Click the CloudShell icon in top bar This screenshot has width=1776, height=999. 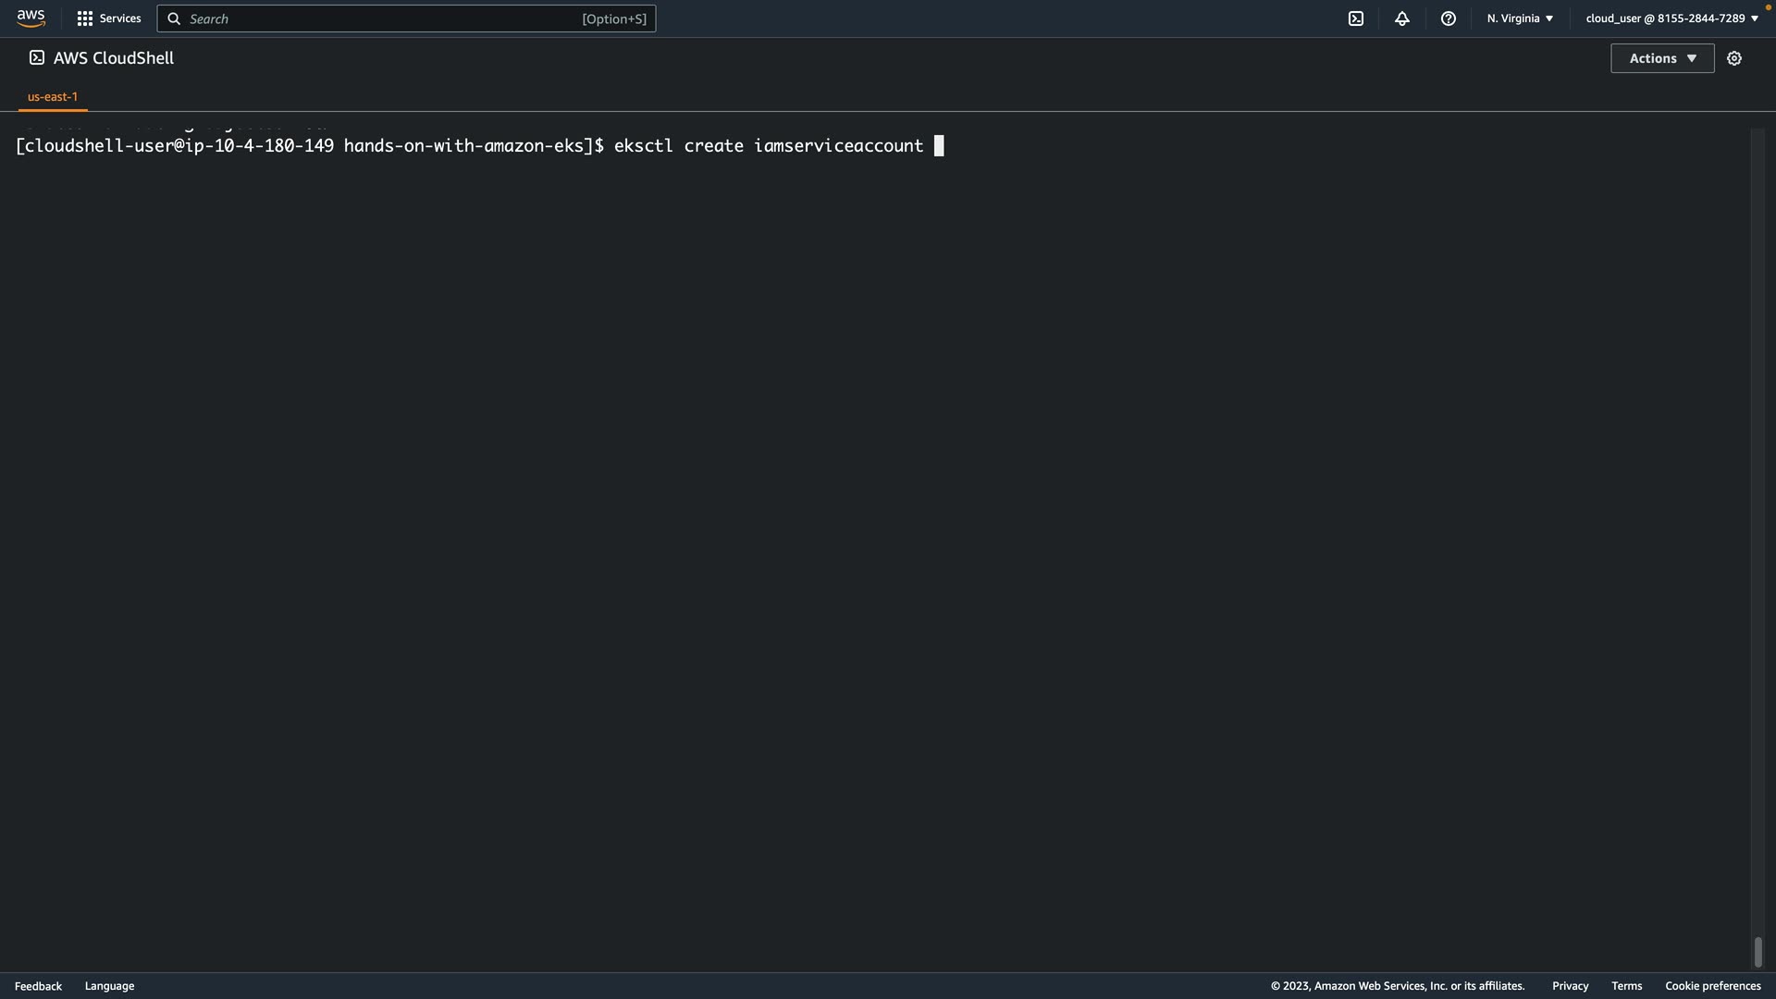click(1356, 18)
